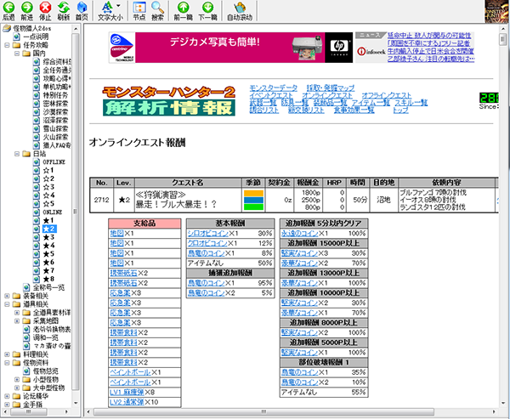Image resolution: width=510 pixels, height=419 pixels.
Task: Open the 全称号一览 tree page
Action: pyautogui.click(x=48, y=287)
